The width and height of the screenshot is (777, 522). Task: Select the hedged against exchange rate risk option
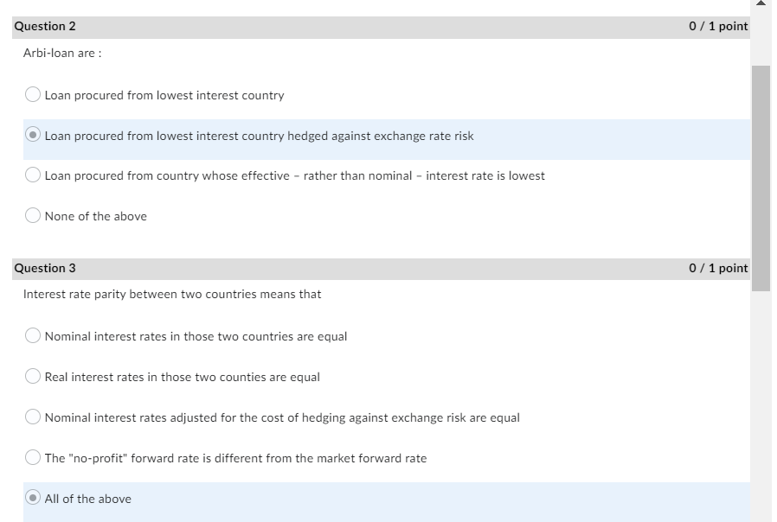pyautogui.click(x=32, y=135)
